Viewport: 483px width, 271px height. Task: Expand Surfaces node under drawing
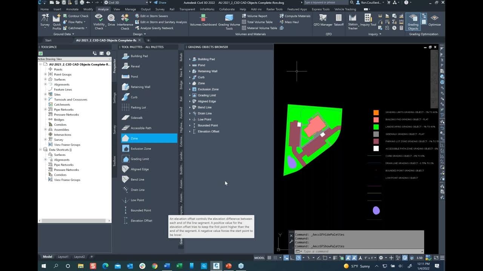click(45, 79)
